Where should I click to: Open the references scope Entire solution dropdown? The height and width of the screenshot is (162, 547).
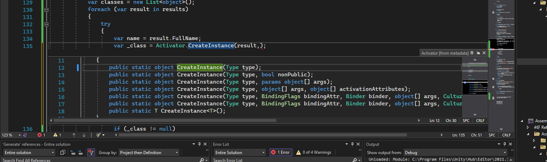click(29, 152)
